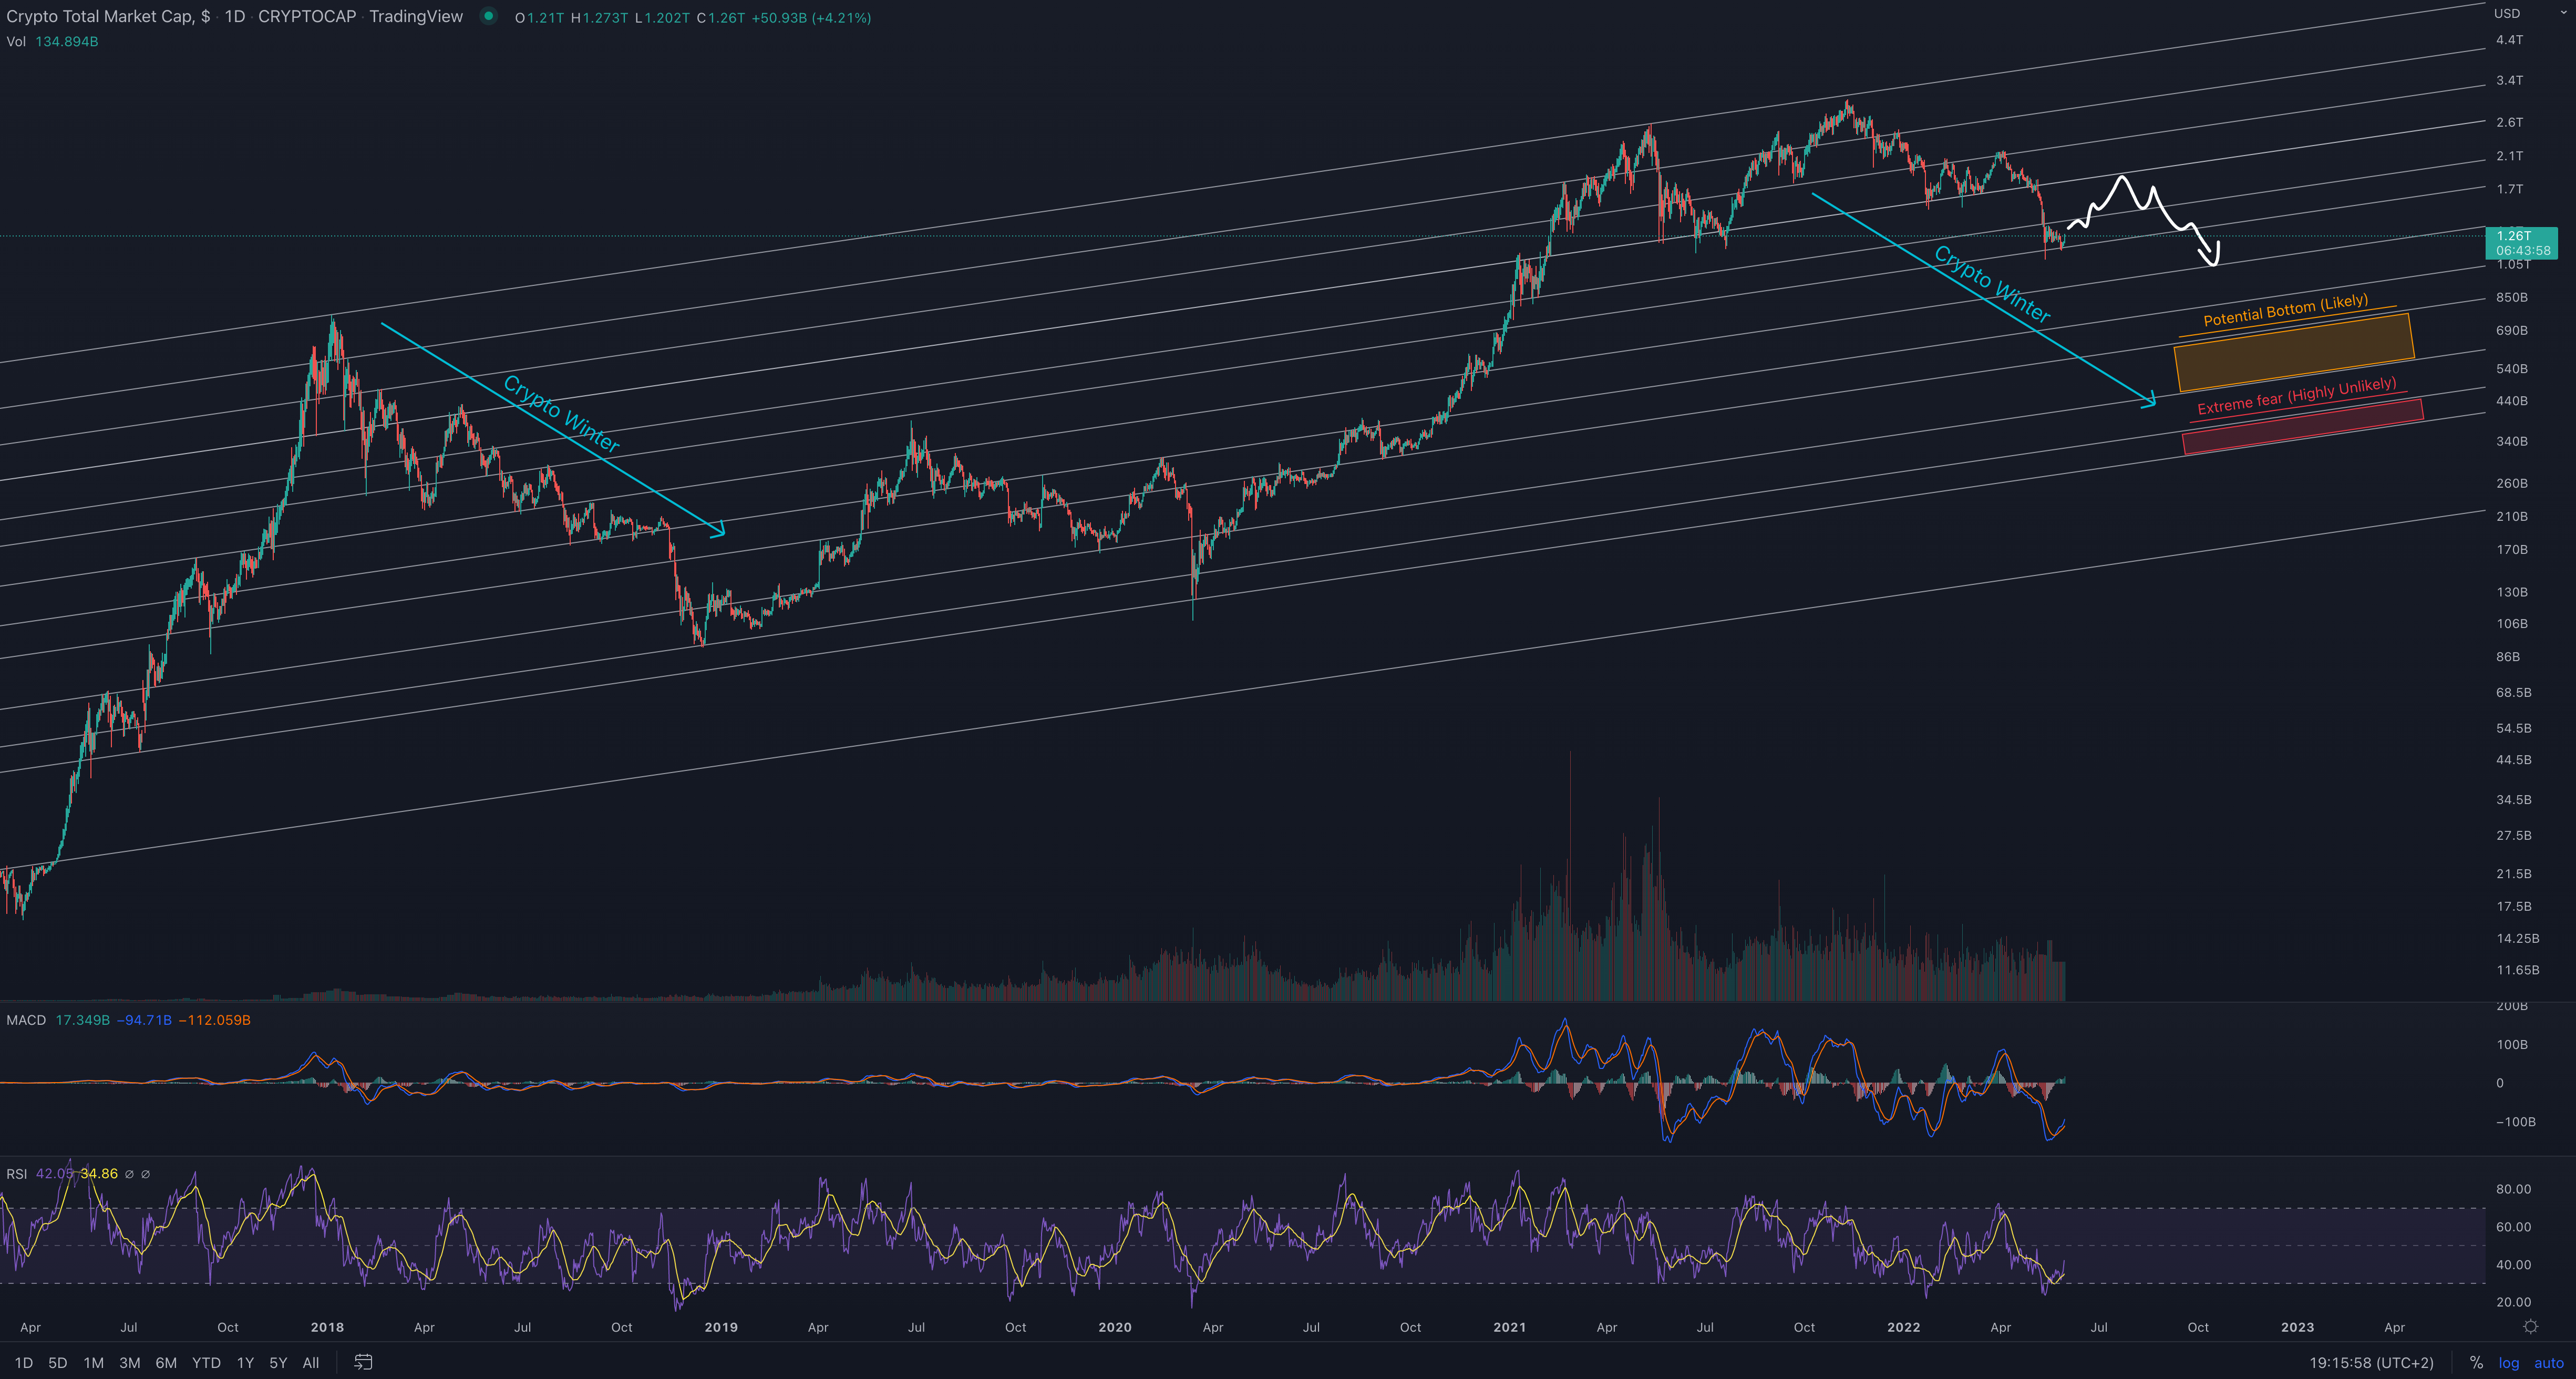
Task: Select the orange Potential Bottom rectangle
Action: coord(2293,352)
